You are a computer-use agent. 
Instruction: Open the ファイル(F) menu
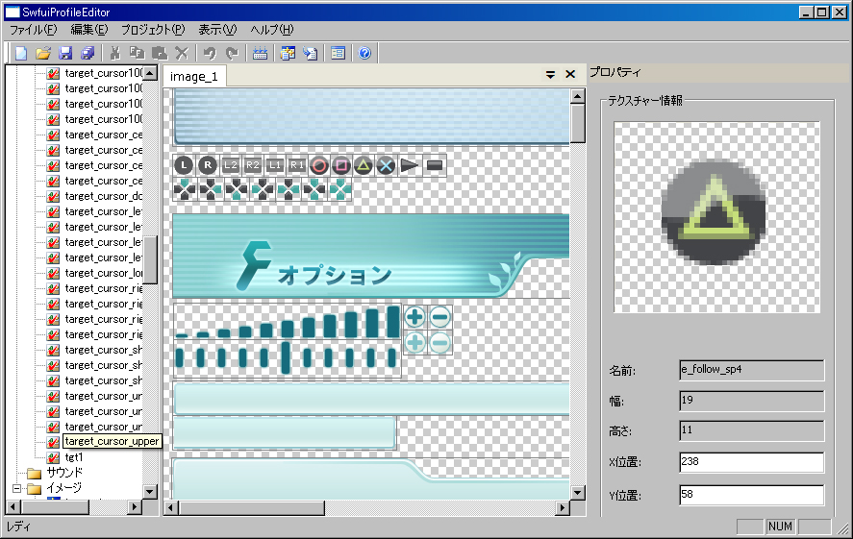34,30
